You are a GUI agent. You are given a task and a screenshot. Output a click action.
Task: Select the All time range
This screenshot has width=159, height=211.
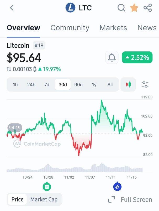coord(110,85)
